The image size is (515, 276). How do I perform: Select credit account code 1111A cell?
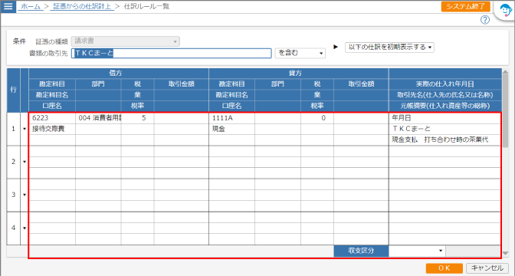tap(232, 118)
